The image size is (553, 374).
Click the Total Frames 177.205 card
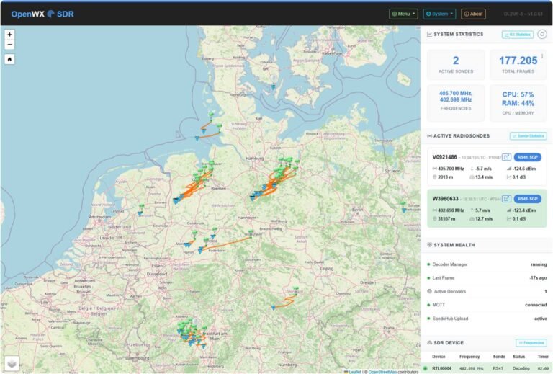(518, 65)
